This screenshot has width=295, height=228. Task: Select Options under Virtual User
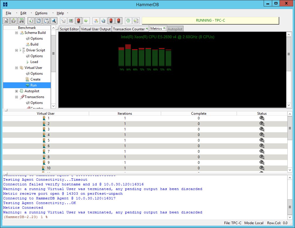point(37,74)
